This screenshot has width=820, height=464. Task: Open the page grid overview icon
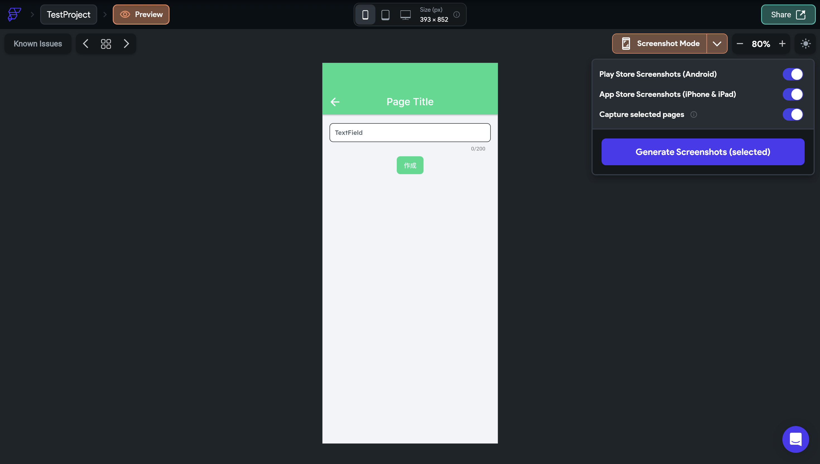(106, 44)
